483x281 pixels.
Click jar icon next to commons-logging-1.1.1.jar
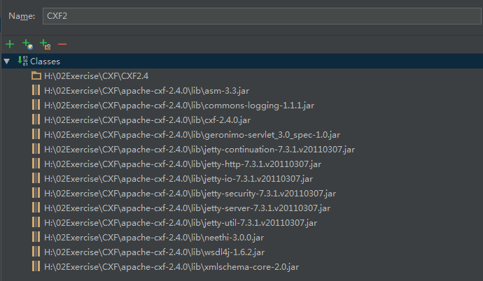[x=36, y=105]
